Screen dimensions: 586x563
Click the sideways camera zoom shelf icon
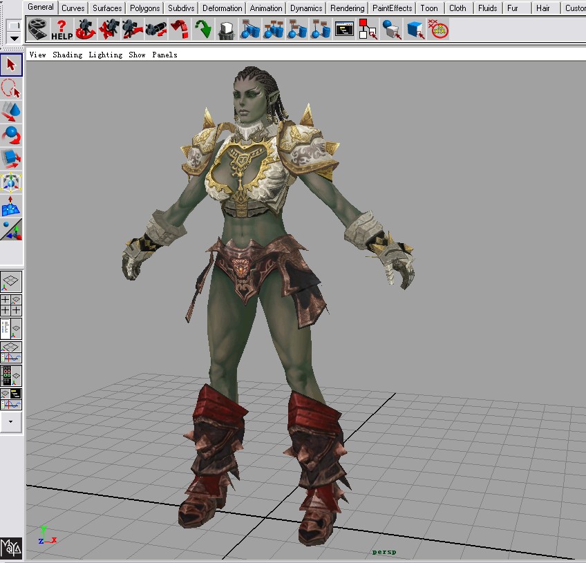pyautogui.click(x=156, y=29)
